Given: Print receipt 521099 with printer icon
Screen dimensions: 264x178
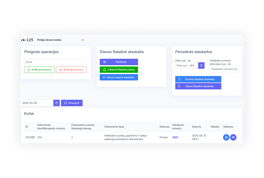Looking at the screenshot, I should 226,137.
